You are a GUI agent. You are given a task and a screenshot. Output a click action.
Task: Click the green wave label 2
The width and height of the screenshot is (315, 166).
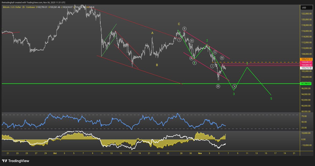pos(207,40)
